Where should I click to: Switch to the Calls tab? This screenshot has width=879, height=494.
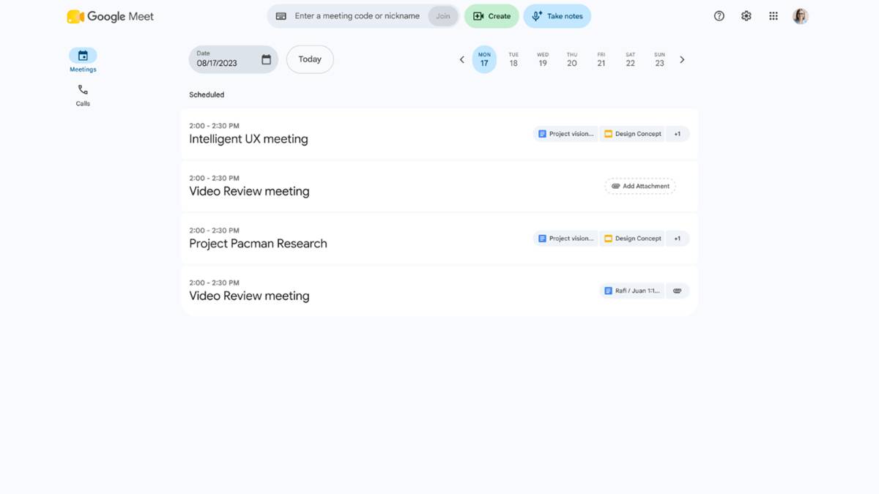point(83,95)
